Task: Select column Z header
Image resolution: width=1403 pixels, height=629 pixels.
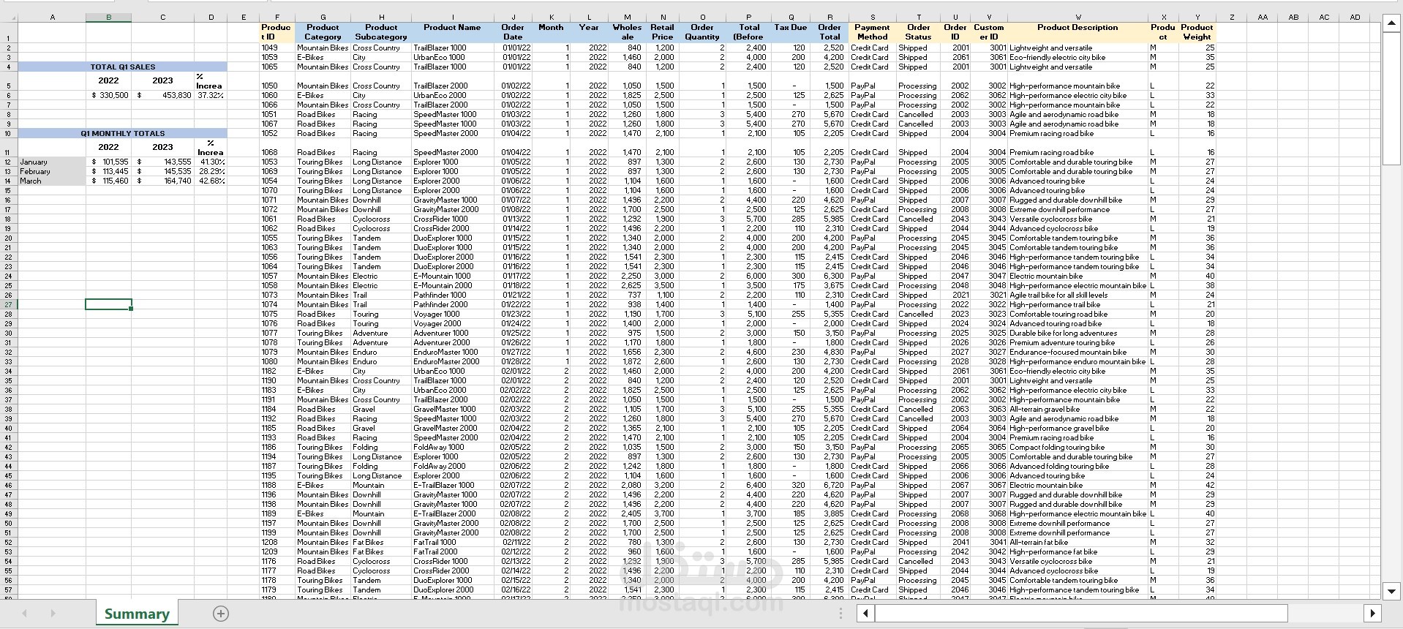Action: pyautogui.click(x=1232, y=17)
